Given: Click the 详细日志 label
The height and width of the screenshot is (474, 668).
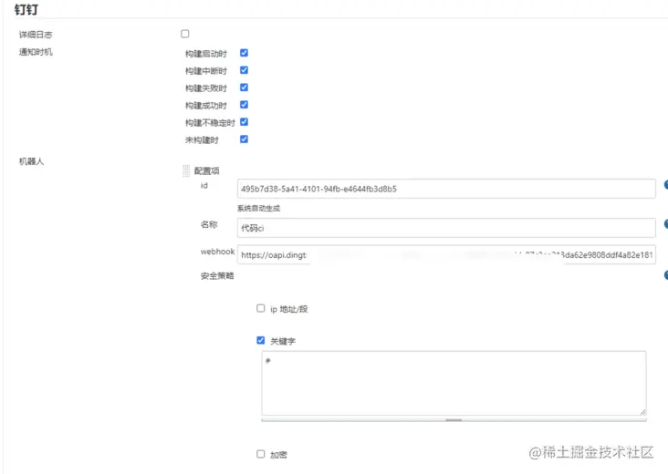Looking at the screenshot, I should [x=36, y=35].
